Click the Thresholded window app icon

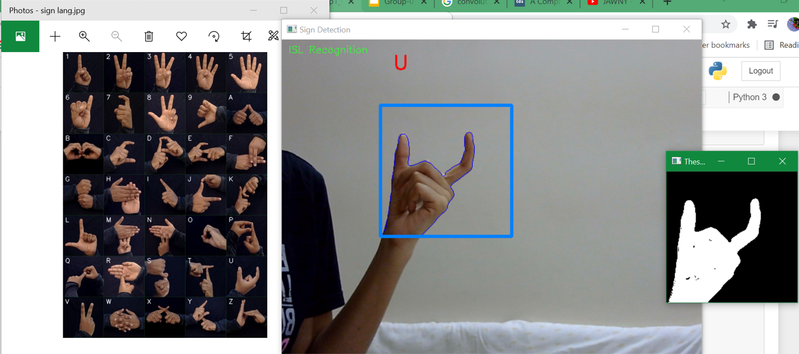[x=676, y=161]
